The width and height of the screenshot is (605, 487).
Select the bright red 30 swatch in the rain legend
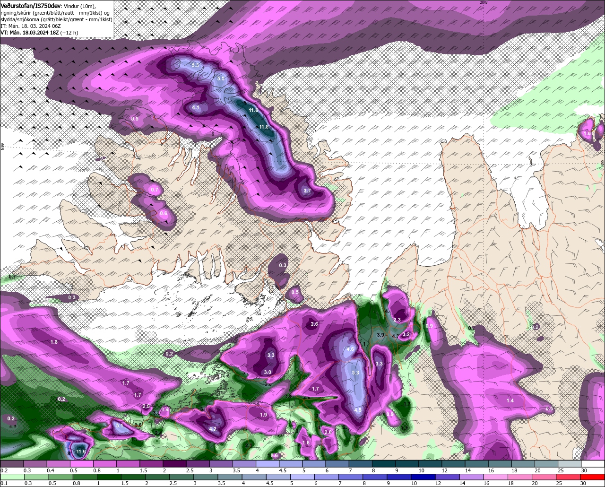[x=593, y=477]
